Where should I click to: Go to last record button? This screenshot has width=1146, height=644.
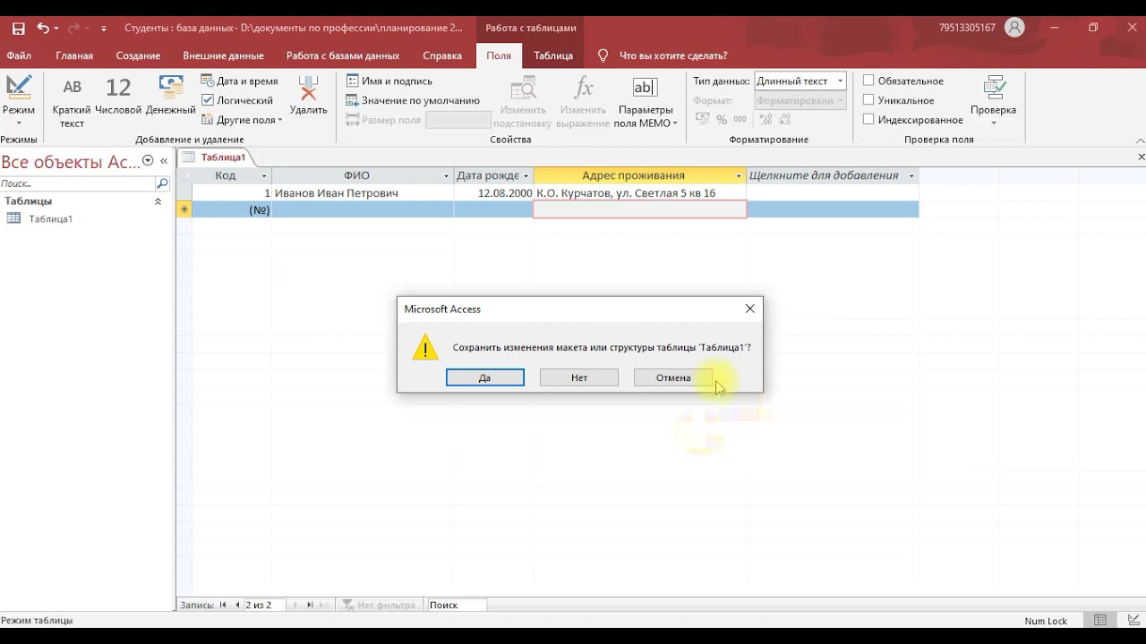[310, 606]
